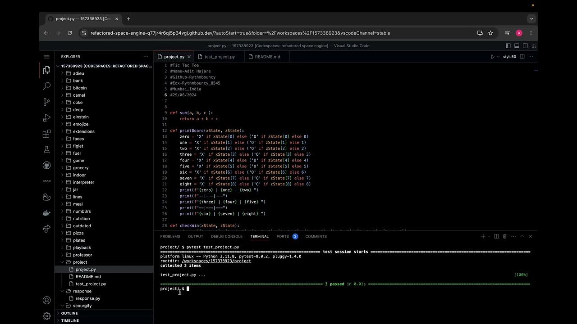Image resolution: width=577 pixels, height=324 pixels.
Task: Kill terminal with trash icon
Action: click(505, 236)
